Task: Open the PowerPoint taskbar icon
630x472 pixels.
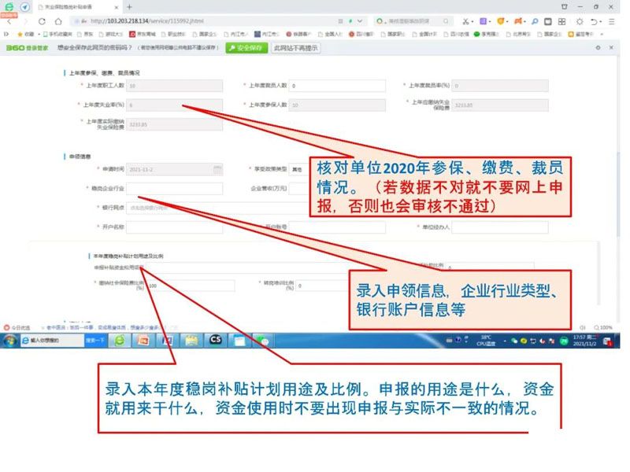Action: pos(143,341)
